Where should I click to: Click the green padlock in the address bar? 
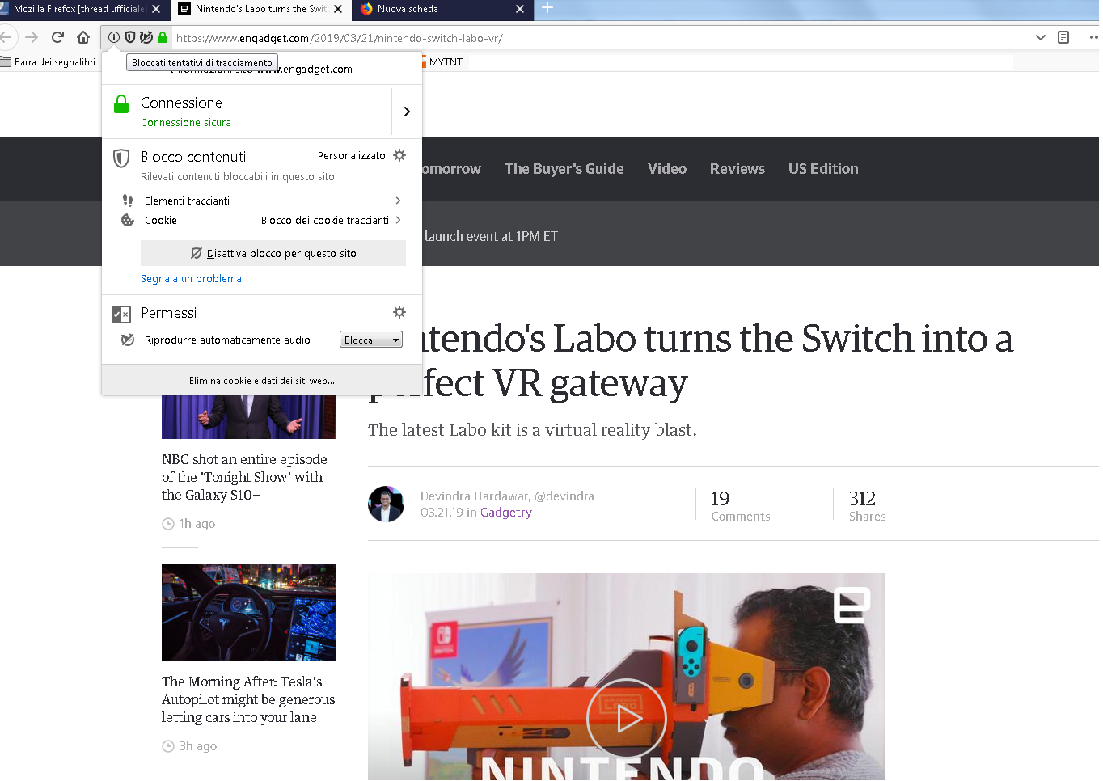coord(163,37)
